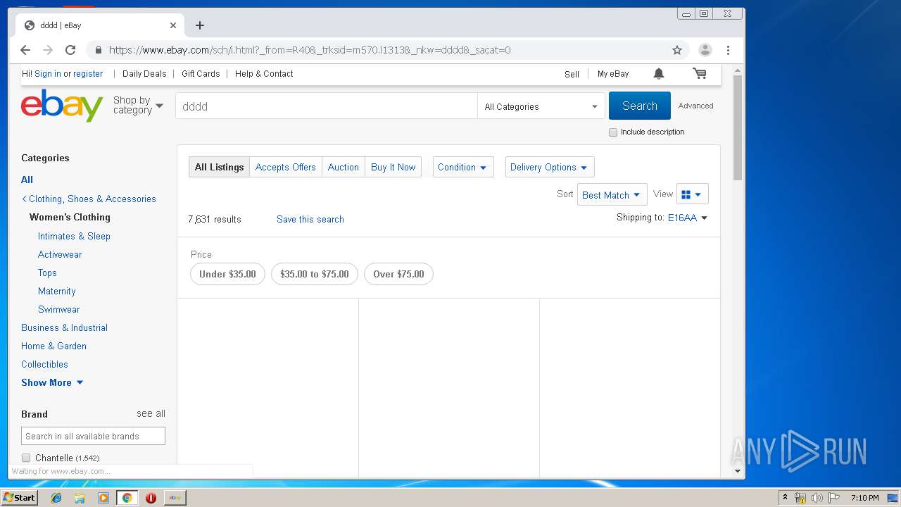Open the notifications bell icon
Viewport: 901px width, 507px height.
pyautogui.click(x=659, y=73)
